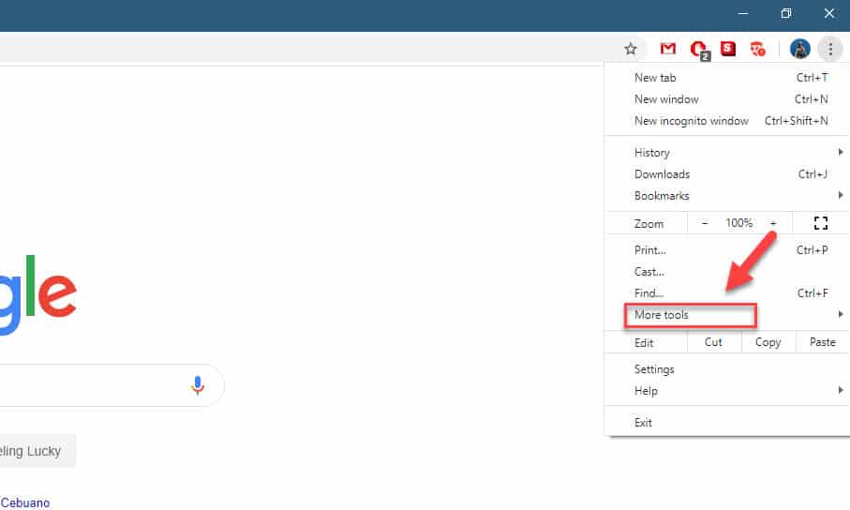This screenshot has height=510, width=850.
Task: Enter full screen mode from Zoom row
Action: coord(821,223)
